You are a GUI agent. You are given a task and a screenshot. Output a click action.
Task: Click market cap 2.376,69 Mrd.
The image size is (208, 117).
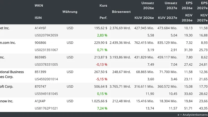[120, 28]
